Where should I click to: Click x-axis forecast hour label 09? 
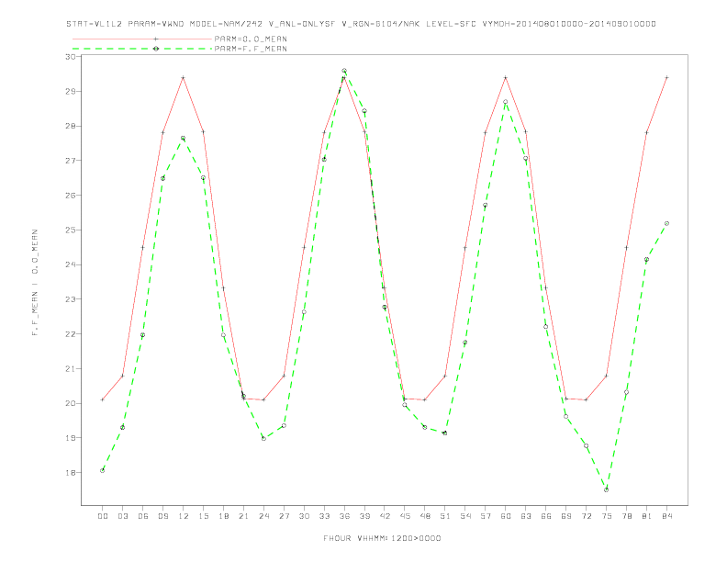coord(162,516)
